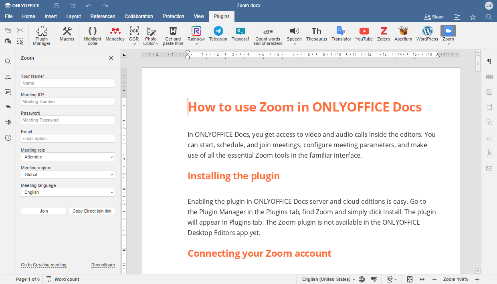The width and height of the screenshot is (497, 284).
Task: Open the Find search sidebar icon
Action: 8,61
